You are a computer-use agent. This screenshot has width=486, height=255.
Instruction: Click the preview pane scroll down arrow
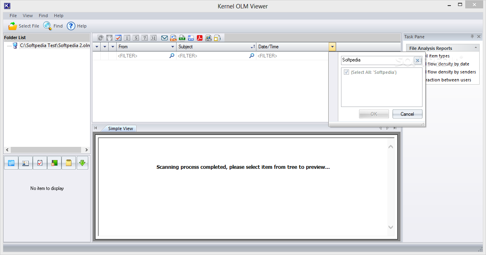coord(391,227)
